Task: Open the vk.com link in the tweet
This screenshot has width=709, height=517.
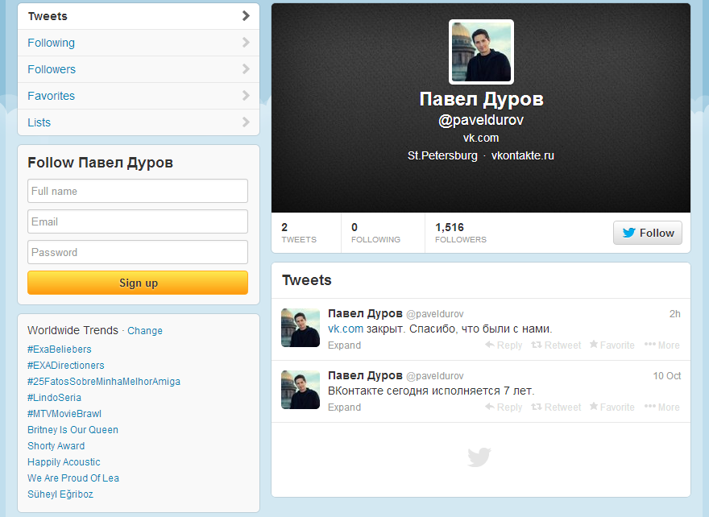Action: click(346, 329)
